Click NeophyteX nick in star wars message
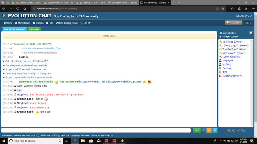 coord(22,95)
